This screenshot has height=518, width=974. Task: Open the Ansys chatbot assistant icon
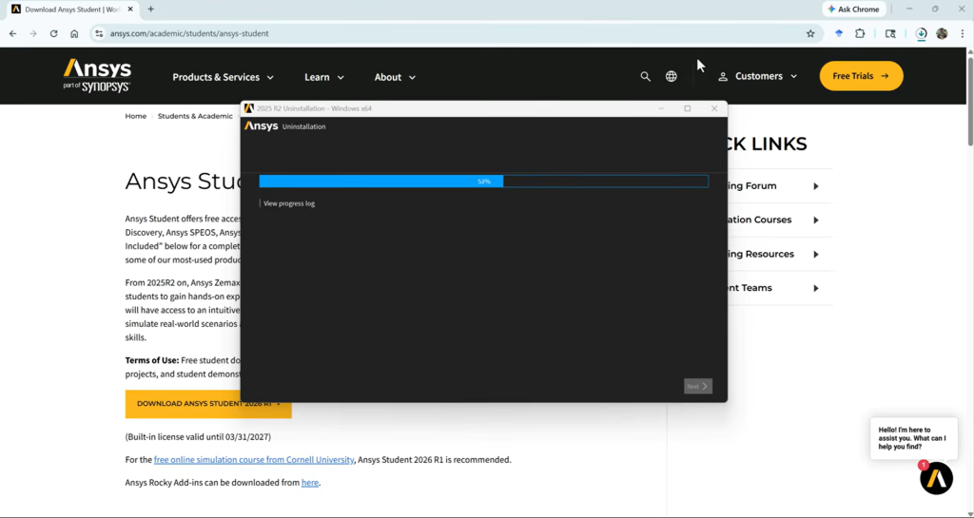[x=936, y=478]
